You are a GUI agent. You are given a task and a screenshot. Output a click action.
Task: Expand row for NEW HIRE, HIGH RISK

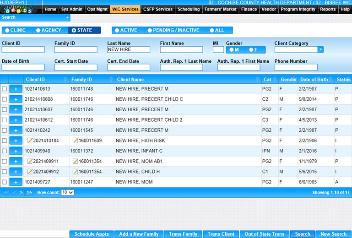point(16,141)
